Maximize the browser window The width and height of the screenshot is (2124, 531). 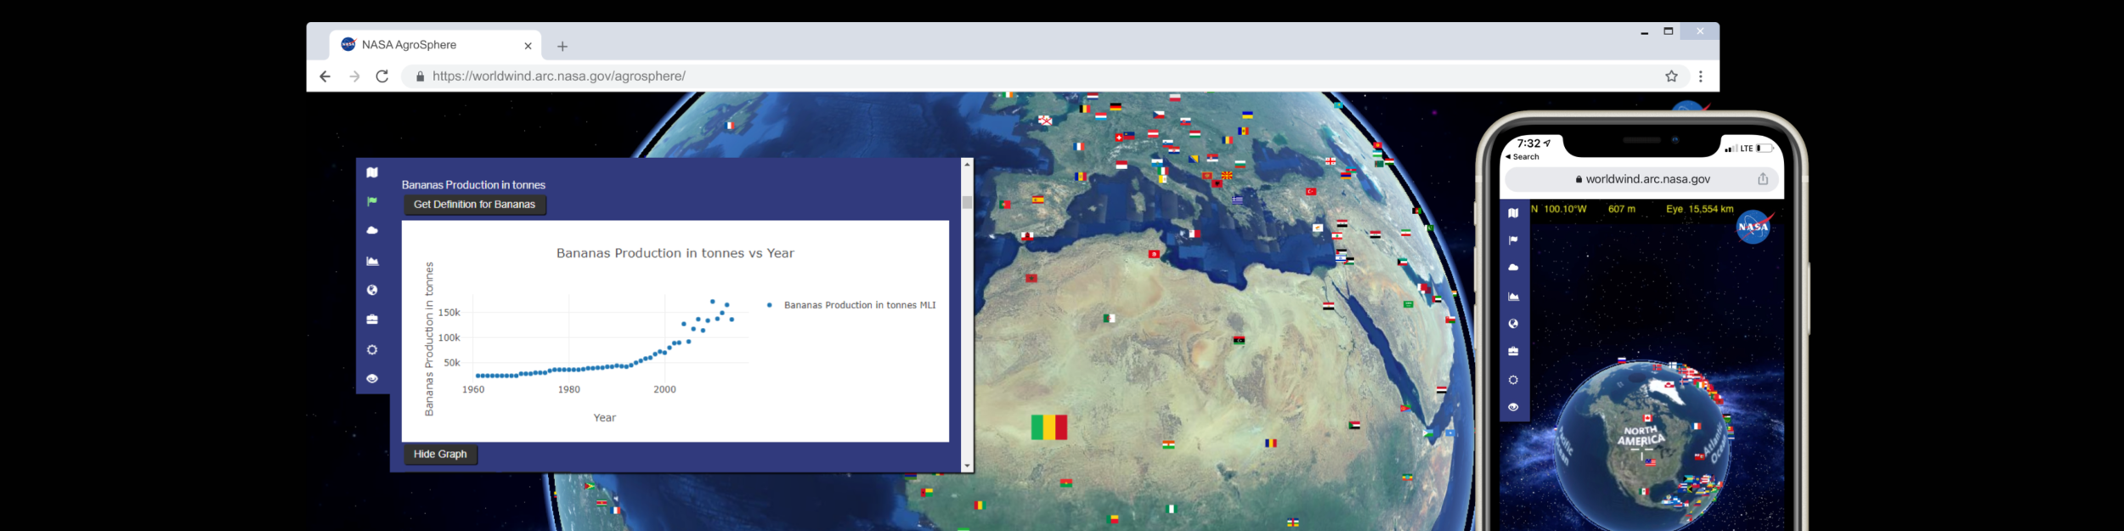pos(1669,31)
